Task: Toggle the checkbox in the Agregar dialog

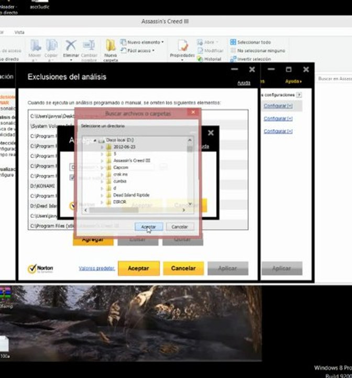Action: point(72,177)
